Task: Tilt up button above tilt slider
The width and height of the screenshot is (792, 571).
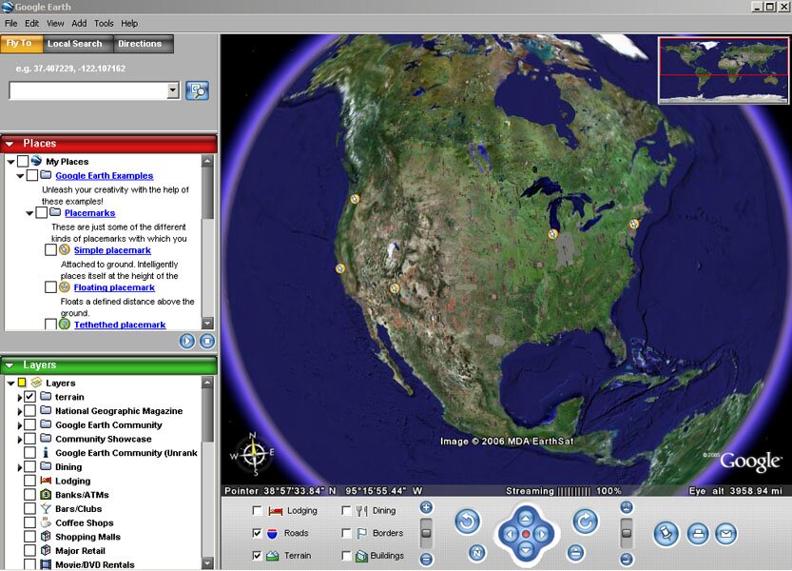Action: point(627,507)
